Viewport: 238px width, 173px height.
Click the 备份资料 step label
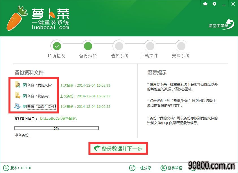pyautogui.click(x=88, y=56)
